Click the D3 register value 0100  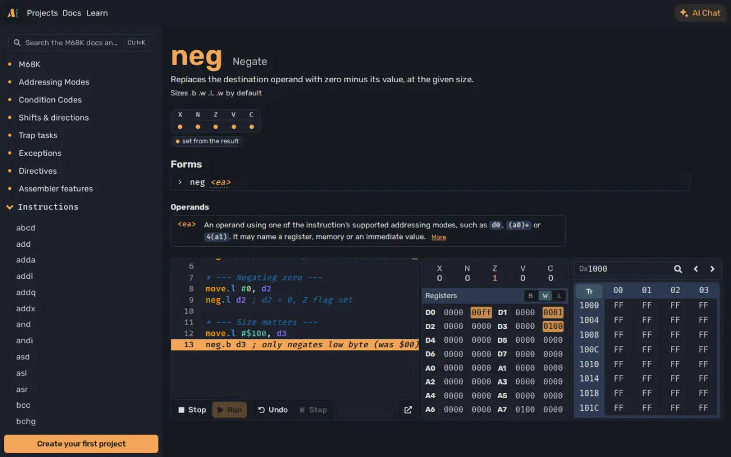point(553,326)
